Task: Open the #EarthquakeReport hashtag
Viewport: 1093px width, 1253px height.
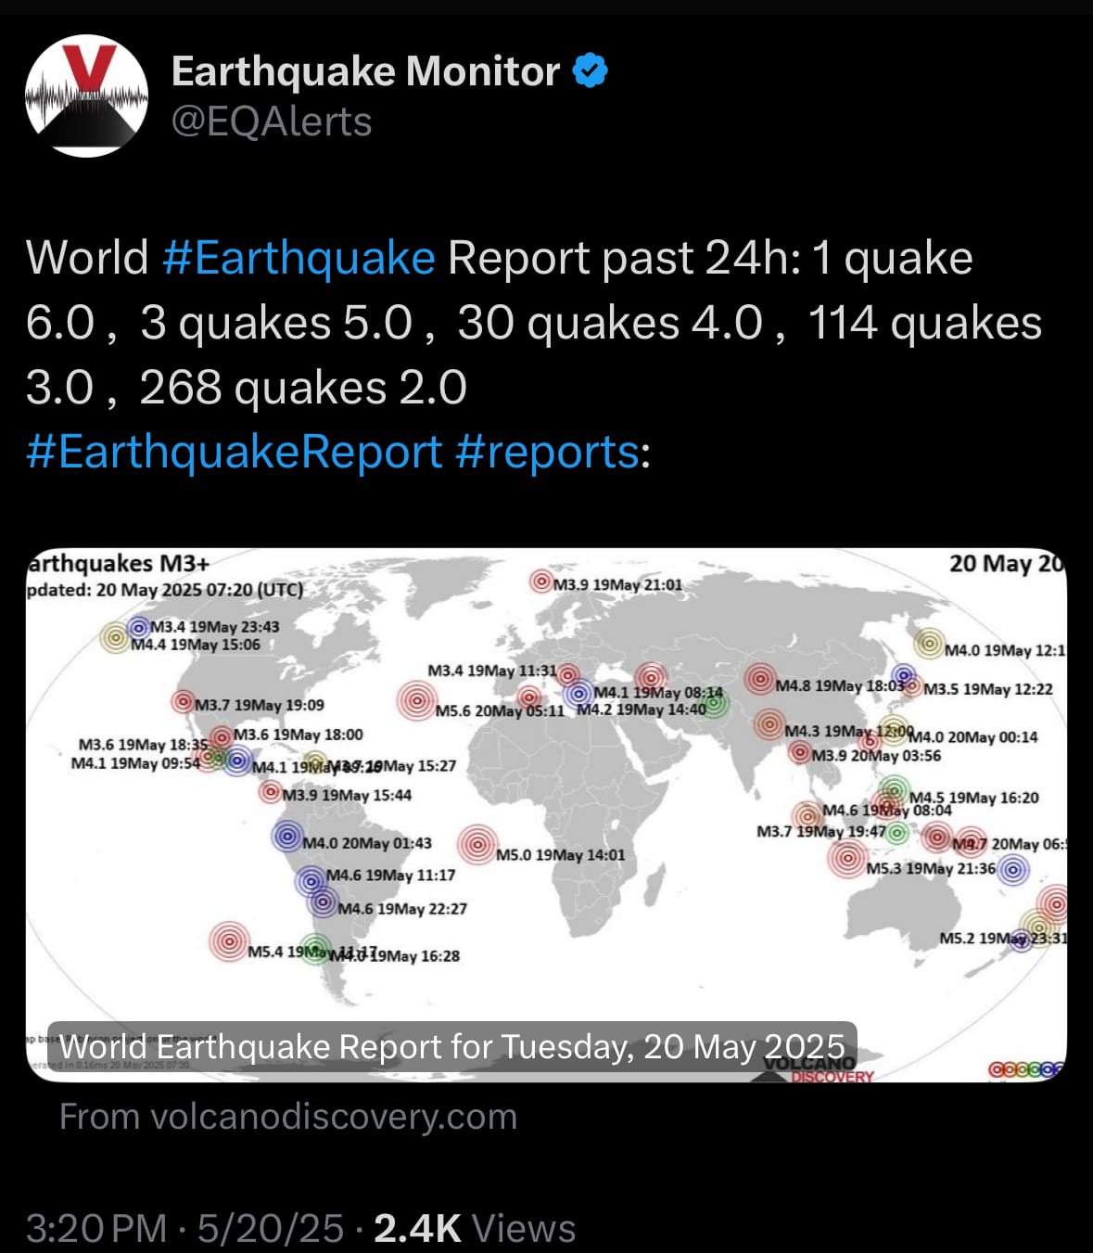Action: tap(234, 452)
